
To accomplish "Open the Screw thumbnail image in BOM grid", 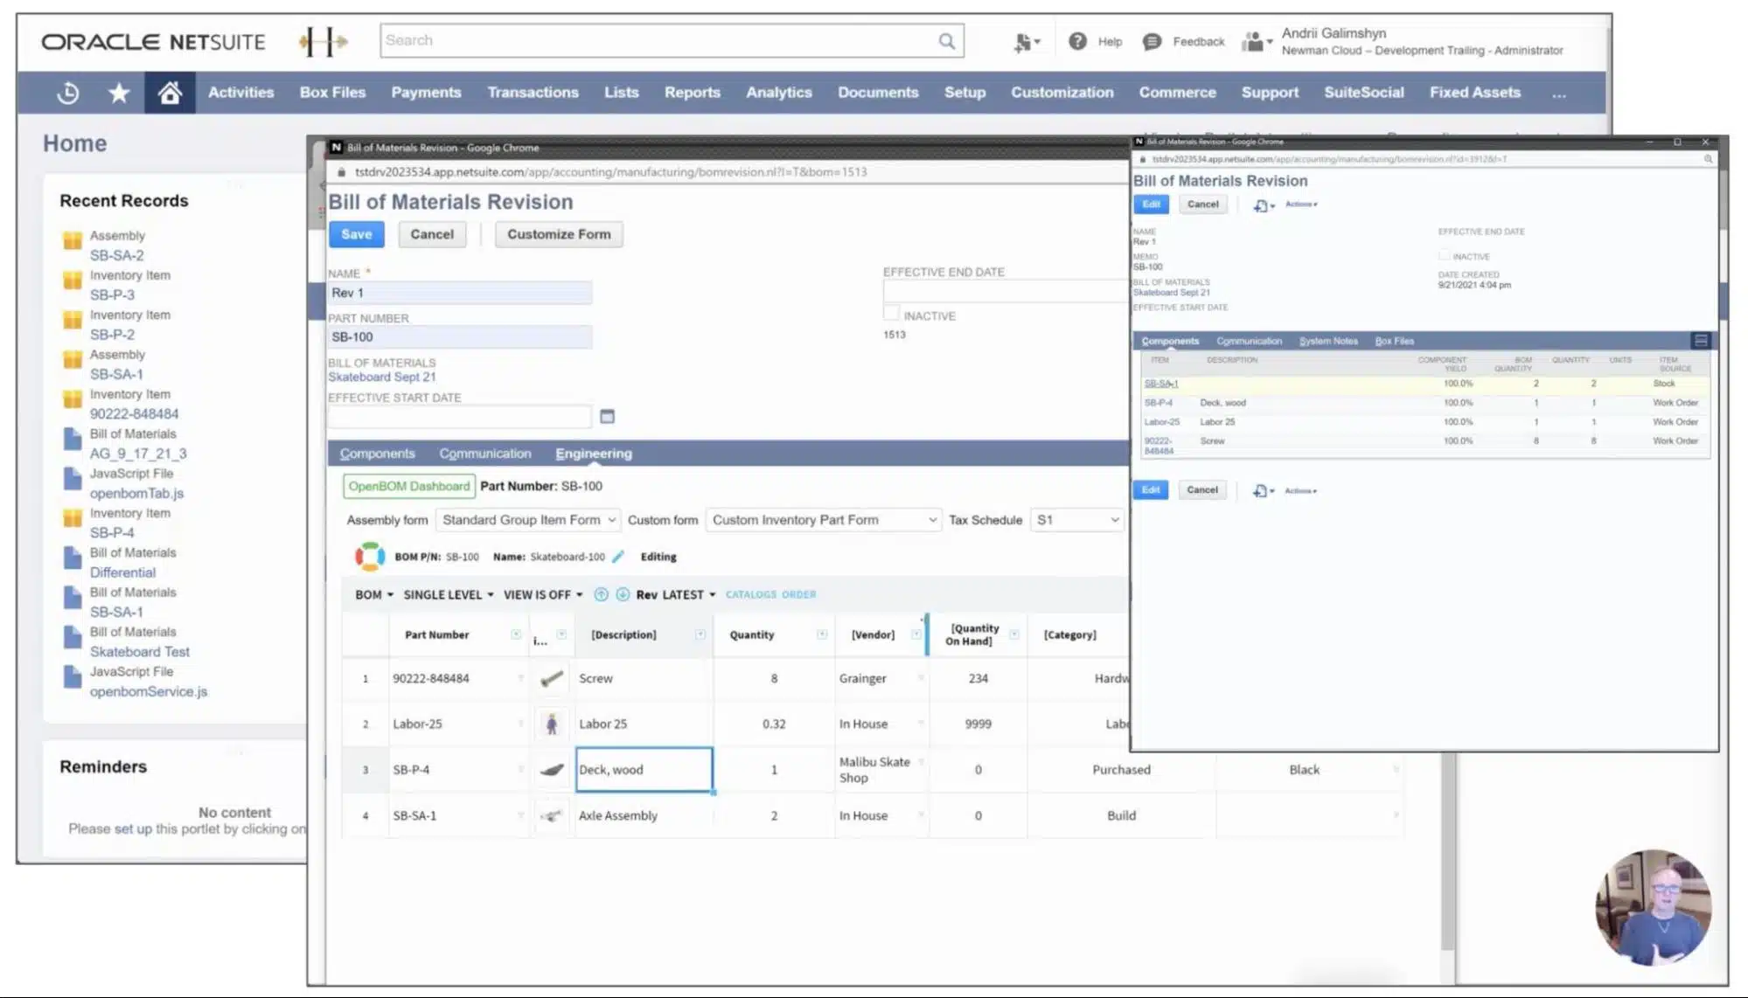I will 552,678.
